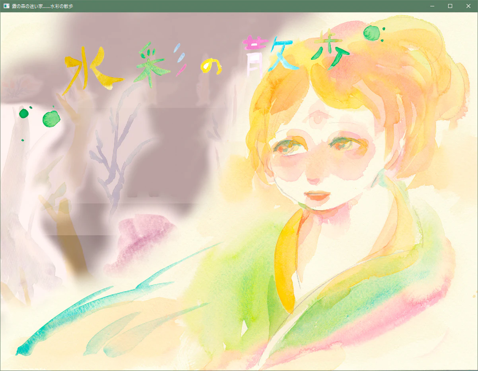Click the bare gray tree branches
Viewport: 478px width, 371px height.
tap(115, 151)
